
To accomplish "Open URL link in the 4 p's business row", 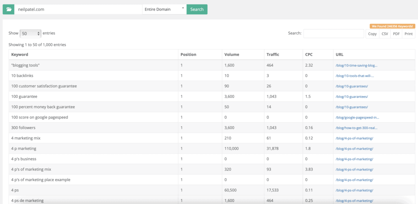I will (354, 159).
